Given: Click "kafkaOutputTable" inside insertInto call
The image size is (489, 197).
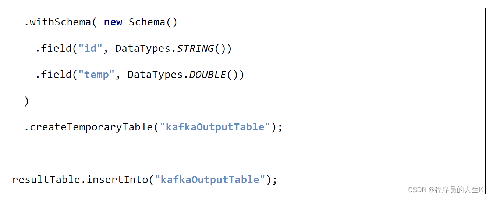Looking at the screenshot, I should (210, 180).
